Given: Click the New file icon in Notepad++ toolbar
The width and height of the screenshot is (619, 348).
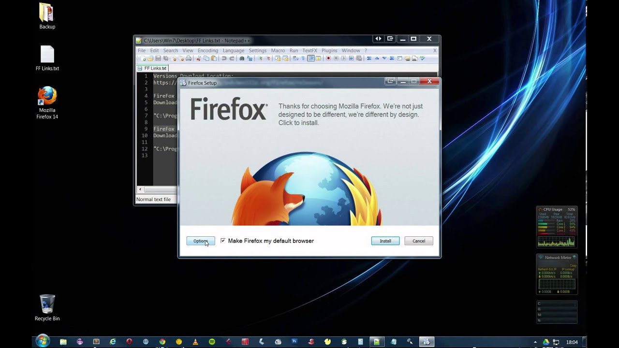Looking at the screenshot, I should click(x=143, y=58).
